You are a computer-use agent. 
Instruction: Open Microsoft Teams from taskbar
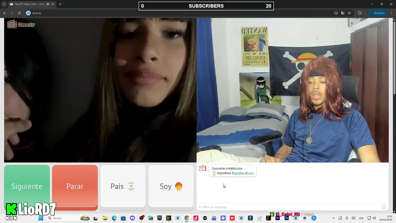click(214, 218)
